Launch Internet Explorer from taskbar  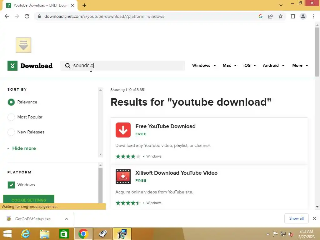point(25,234)
